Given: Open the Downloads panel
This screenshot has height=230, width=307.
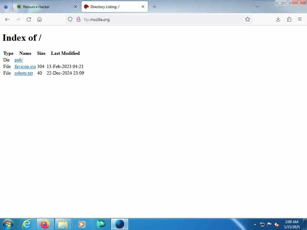Looking at the screenshot, I should click(x=278, y=19).
